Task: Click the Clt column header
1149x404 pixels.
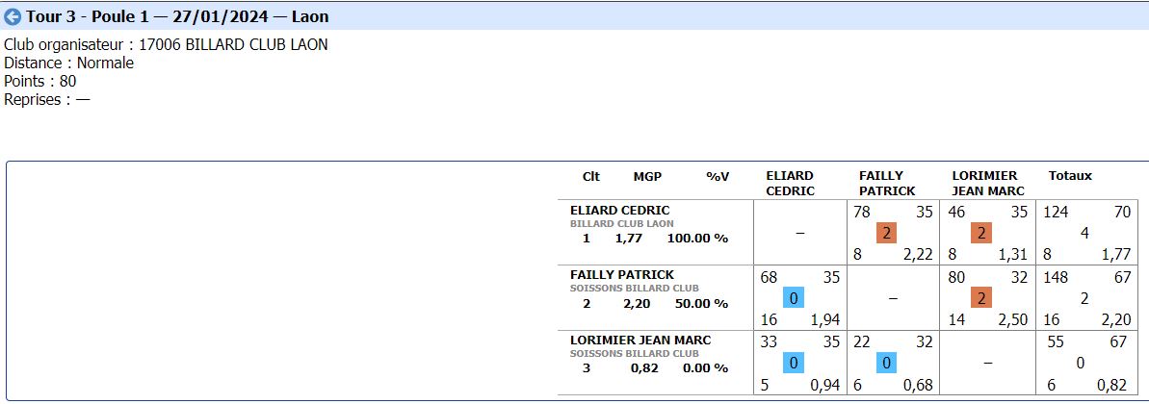Action: (591, 176)
